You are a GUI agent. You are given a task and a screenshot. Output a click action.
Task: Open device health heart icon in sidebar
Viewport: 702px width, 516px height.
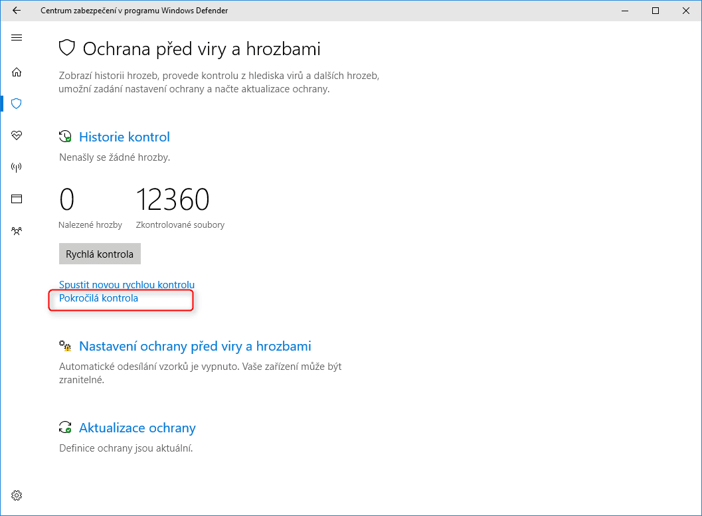(17, 135)
